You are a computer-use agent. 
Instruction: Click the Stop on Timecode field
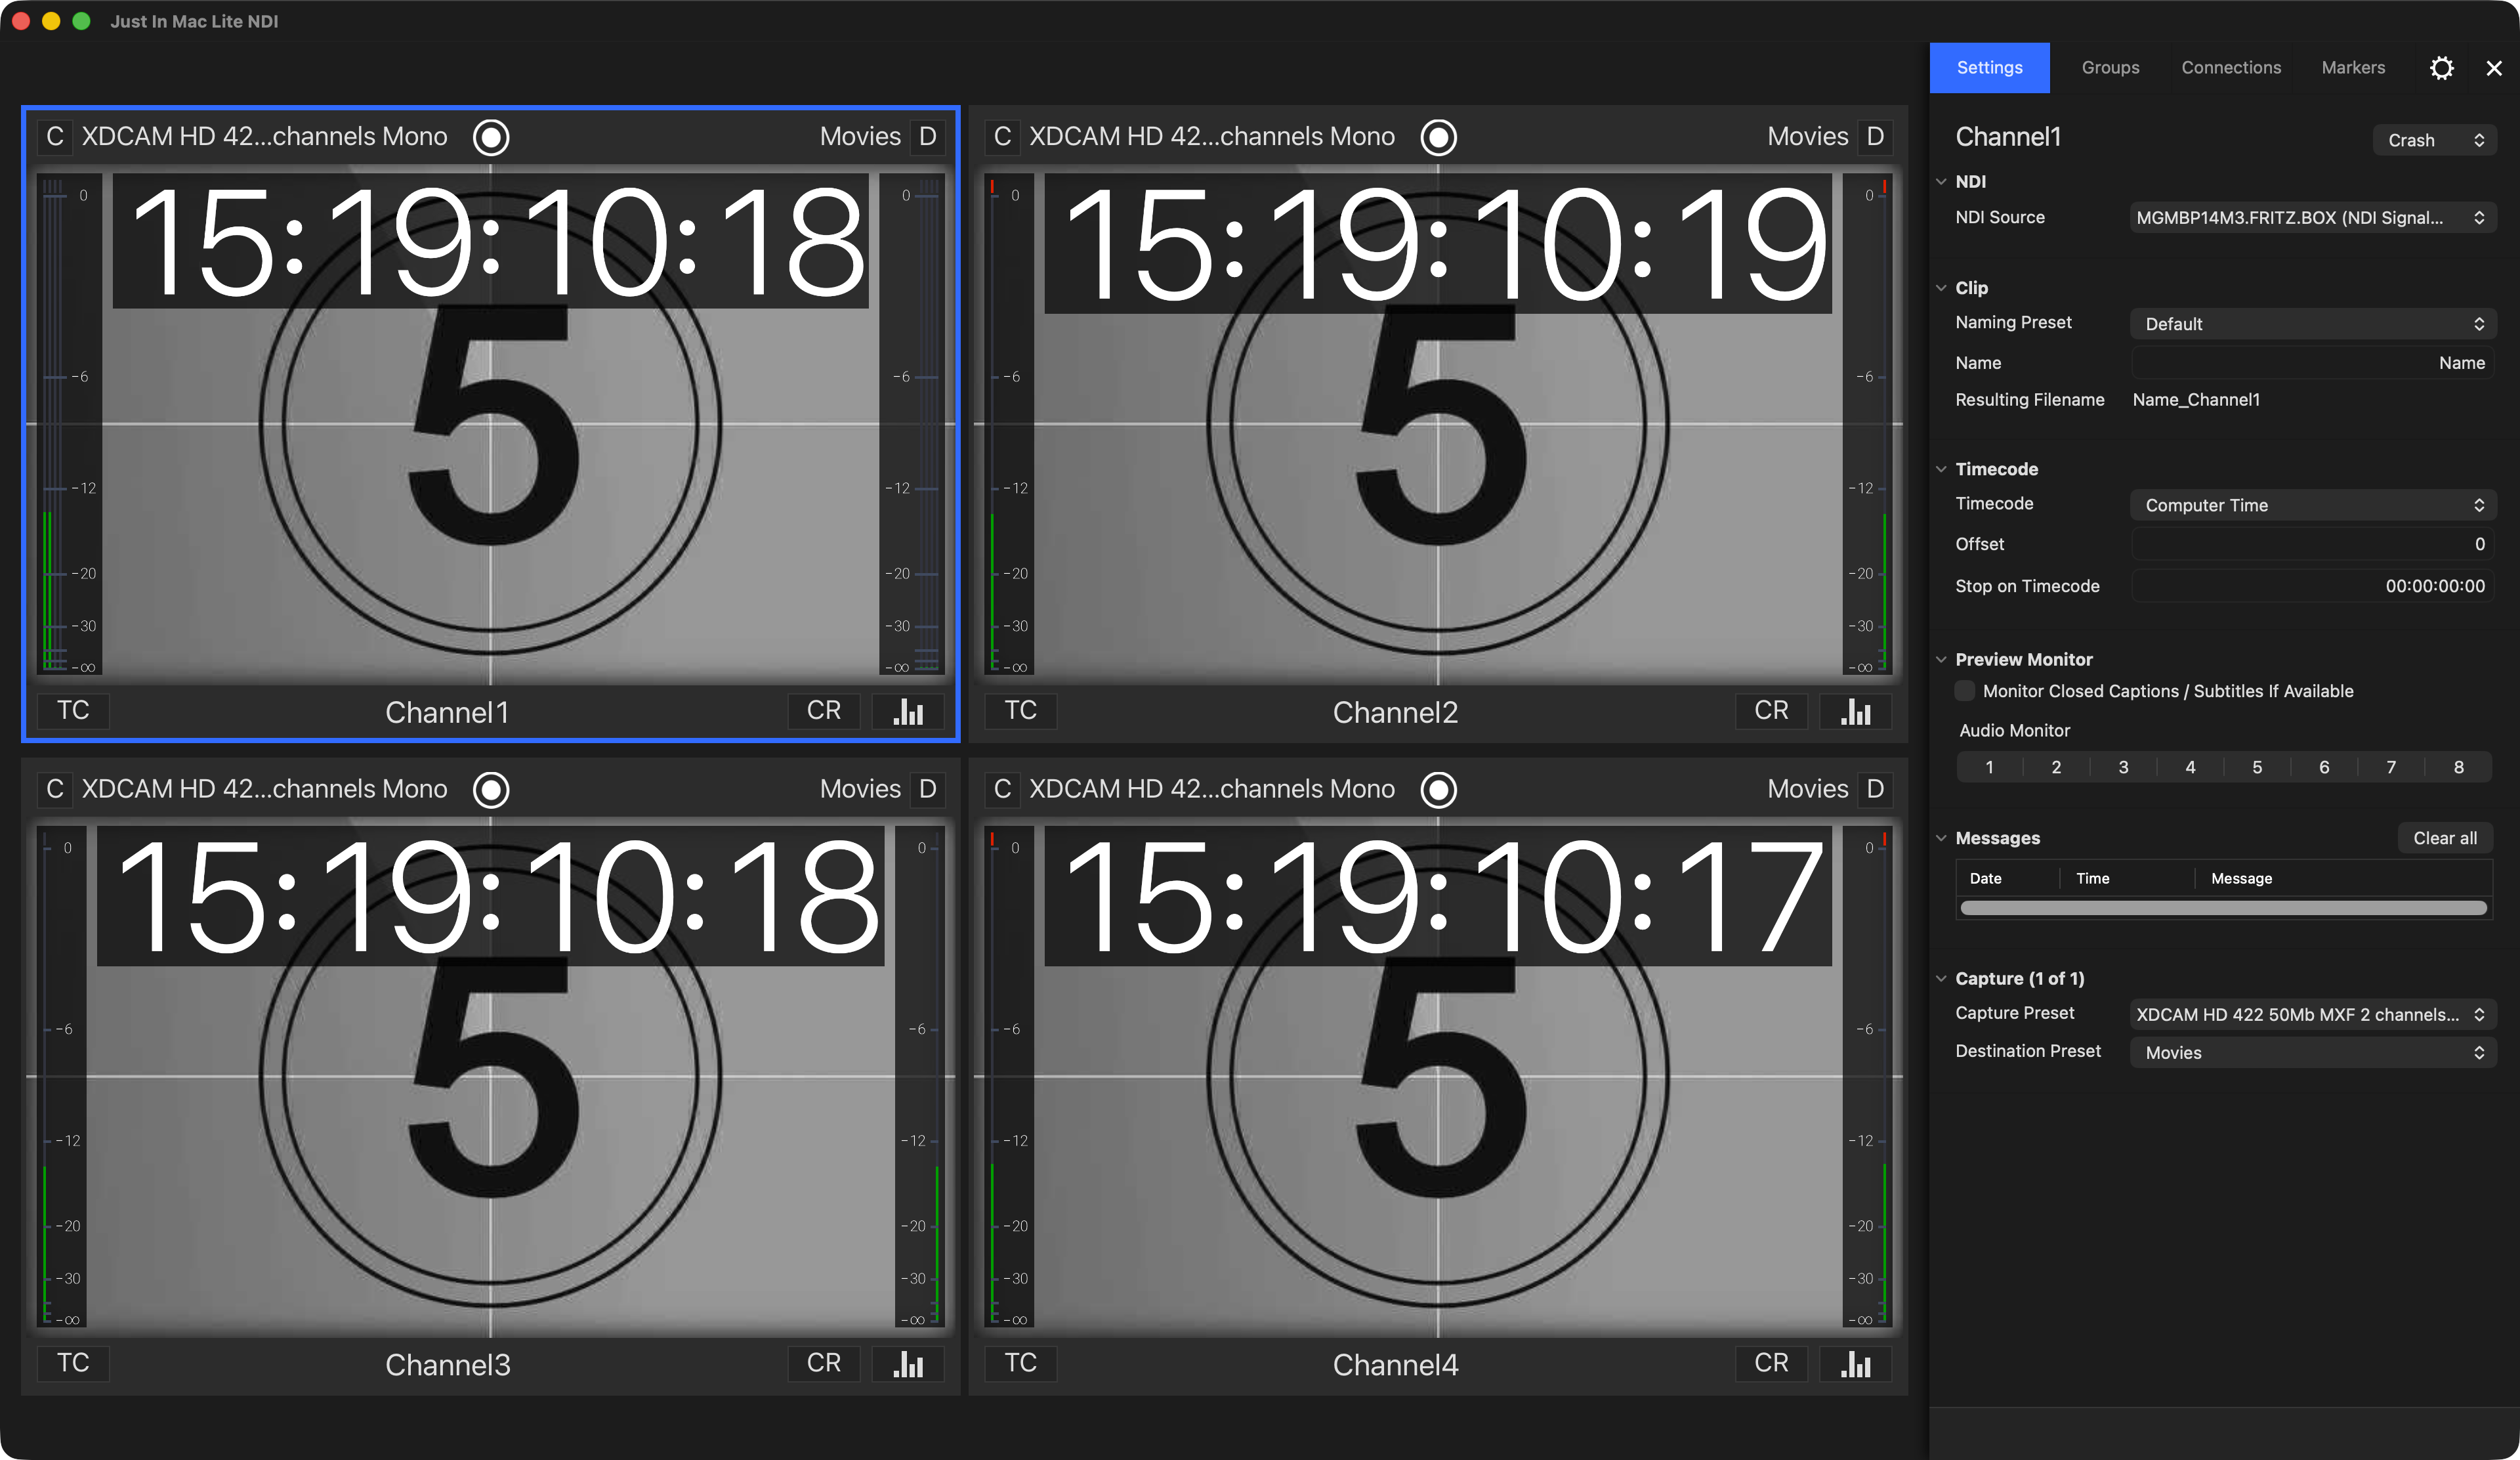point(2312,586)
